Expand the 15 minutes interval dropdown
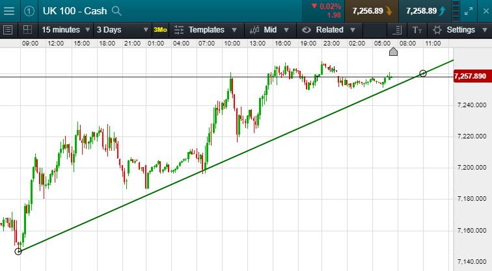Image resolution: width=492 pixels, height=271 pixels. tap(65, 30)
